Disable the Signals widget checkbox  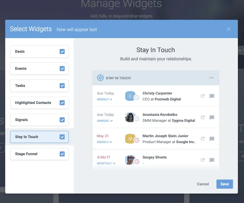point(62,120)
